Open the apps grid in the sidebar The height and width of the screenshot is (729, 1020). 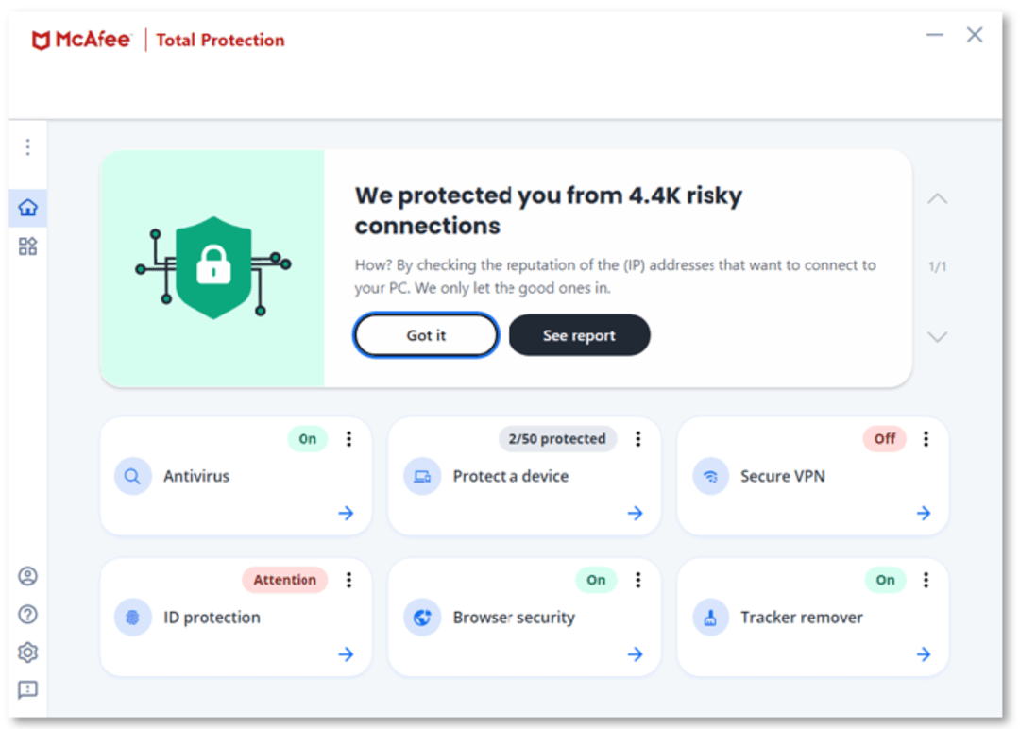(x=27, y=246)
